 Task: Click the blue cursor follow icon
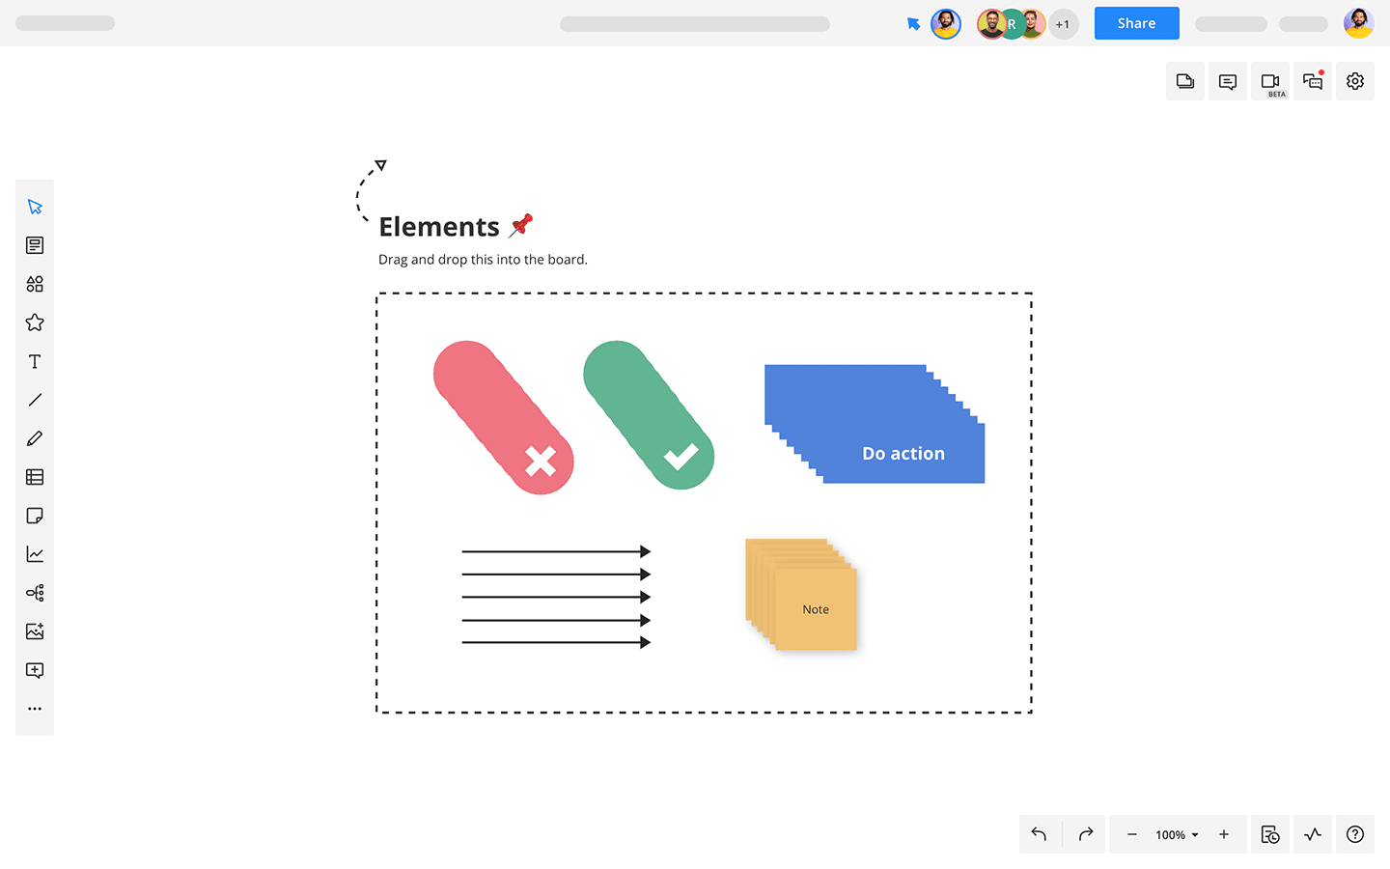click(x=913, y=24)
